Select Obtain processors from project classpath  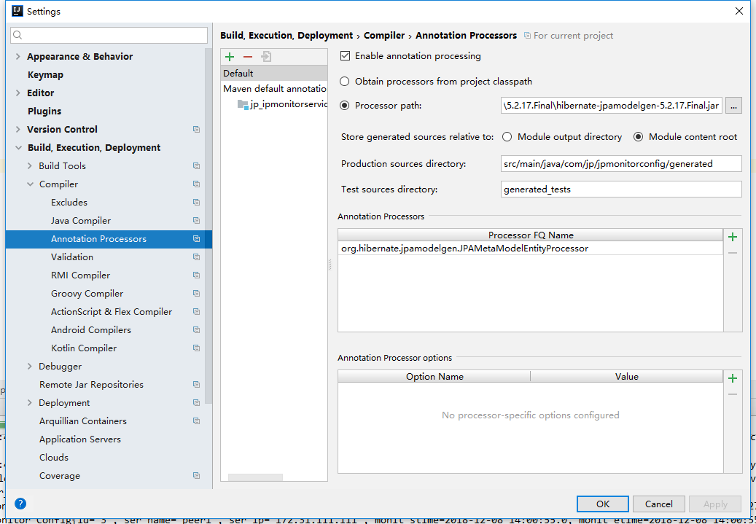(344, 82)
